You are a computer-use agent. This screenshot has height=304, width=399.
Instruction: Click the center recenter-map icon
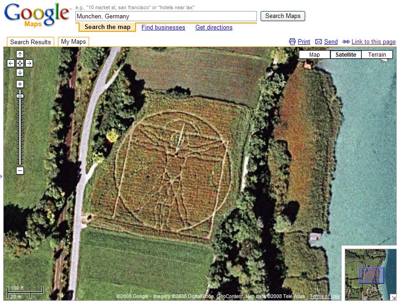tap(20, 63)
